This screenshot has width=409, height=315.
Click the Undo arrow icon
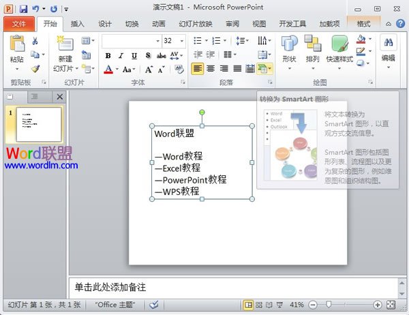[x=35, y=9]
